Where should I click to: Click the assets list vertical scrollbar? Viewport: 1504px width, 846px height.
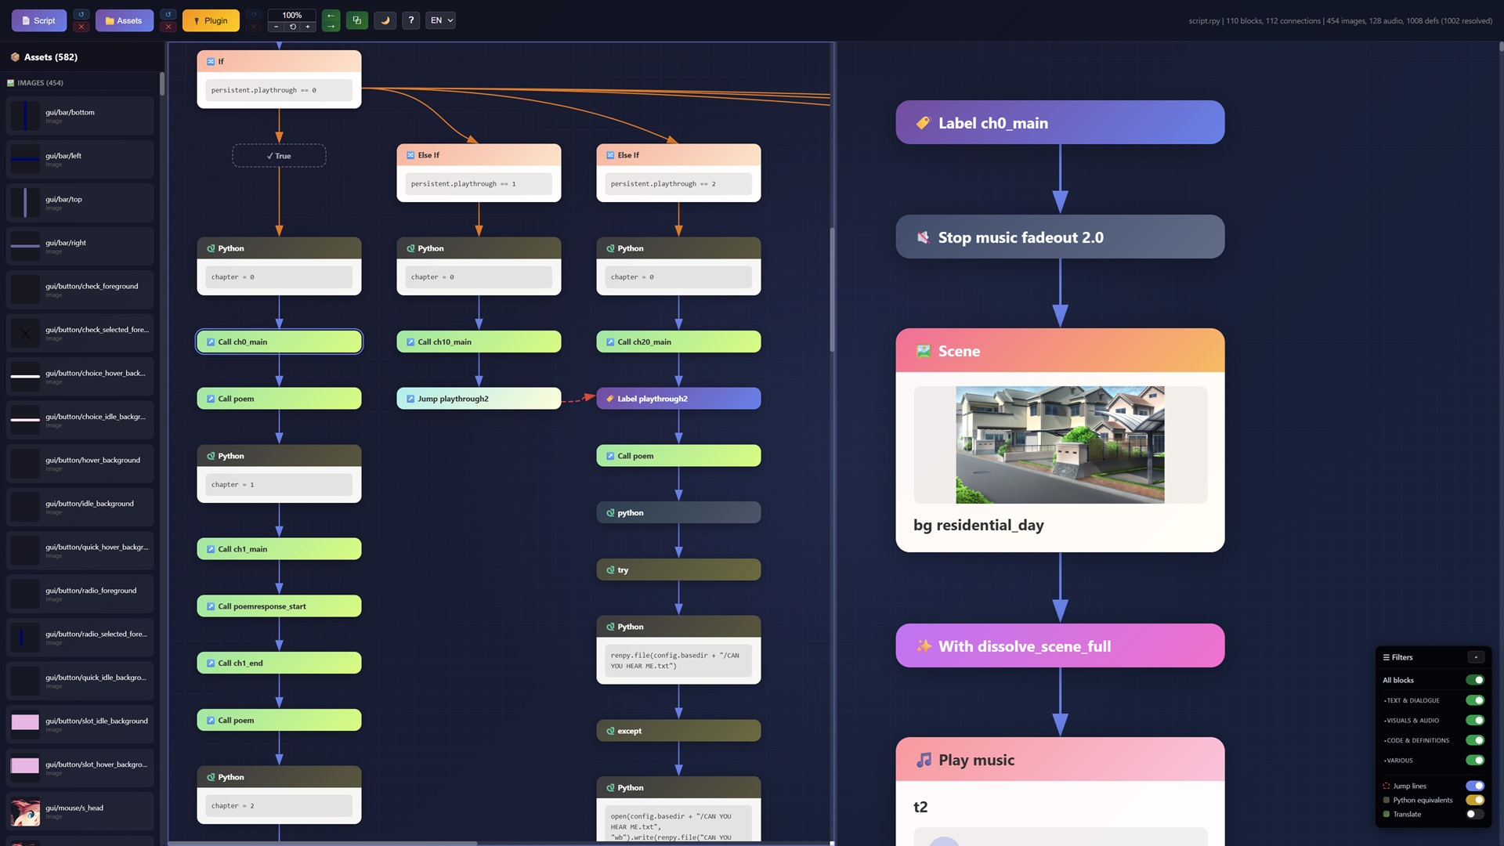point(162,84)
